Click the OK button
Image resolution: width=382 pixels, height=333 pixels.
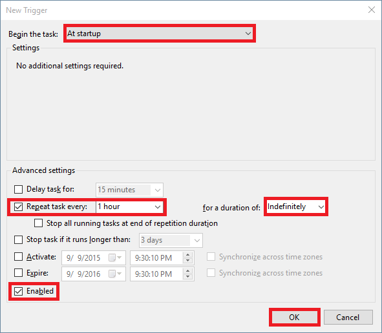click(295, 318)
